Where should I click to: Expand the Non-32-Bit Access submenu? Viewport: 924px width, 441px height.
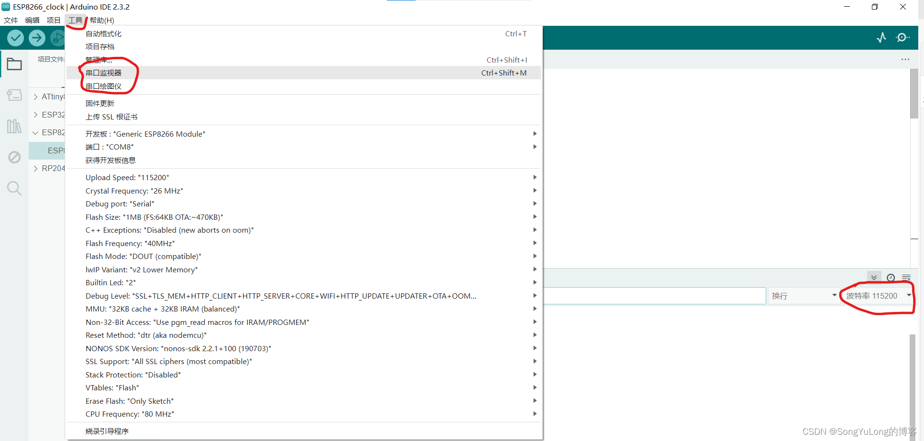click(304, 322)
